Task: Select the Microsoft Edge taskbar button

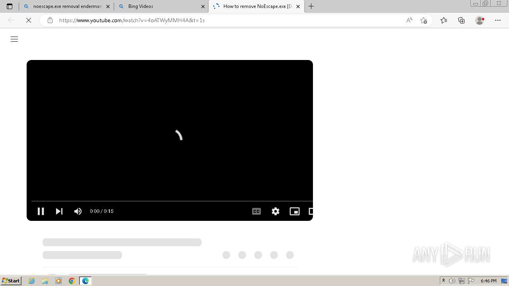Action: [x=85, y=281]
